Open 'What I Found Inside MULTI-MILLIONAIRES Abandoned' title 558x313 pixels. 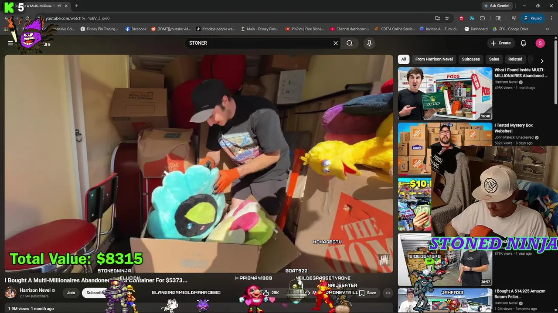click(521, 73)
